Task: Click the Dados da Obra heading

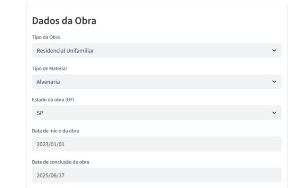Action: pyautogui.click(x=64, y=21)
